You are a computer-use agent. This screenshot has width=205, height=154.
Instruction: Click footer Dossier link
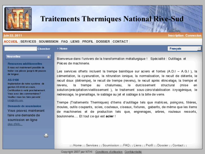click(x=163, y=145)
